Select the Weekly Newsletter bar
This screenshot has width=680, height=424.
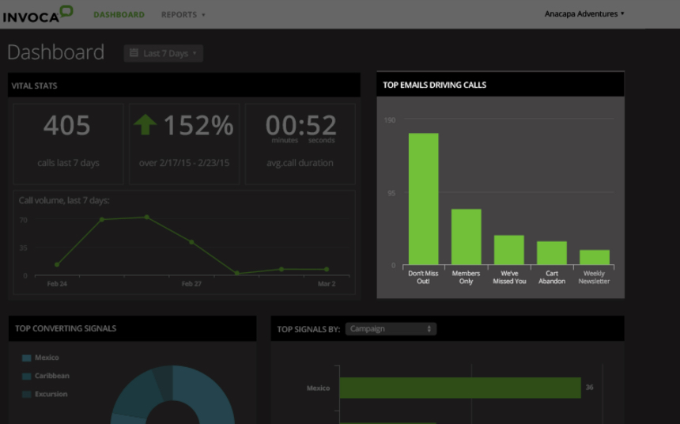(x=595, y=257)
